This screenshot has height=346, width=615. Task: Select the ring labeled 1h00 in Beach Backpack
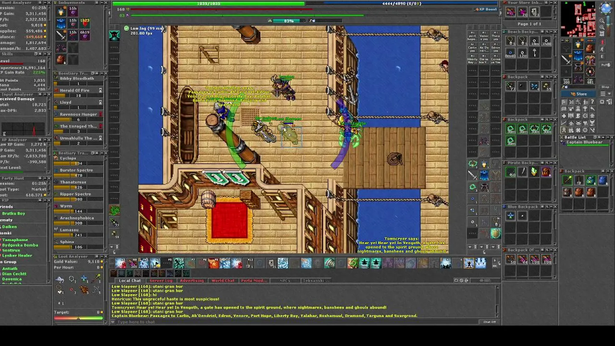coord(546,41)
